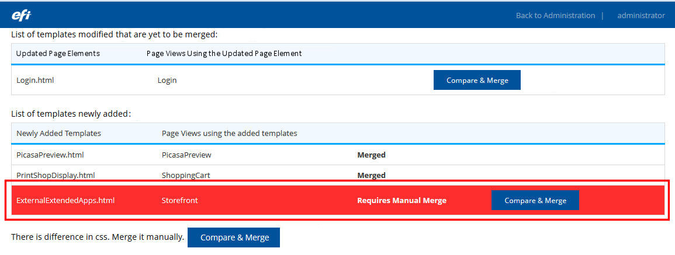Image resolution: width=675 pixels, height=255 pixels.
Task: Select the PrintShopDisplay.html template row
Action: (x=56, y=175)
